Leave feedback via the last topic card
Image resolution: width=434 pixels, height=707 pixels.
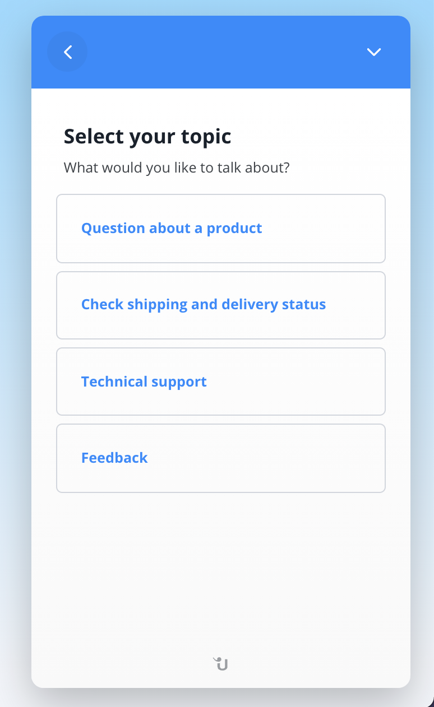(x=220, y=458)
